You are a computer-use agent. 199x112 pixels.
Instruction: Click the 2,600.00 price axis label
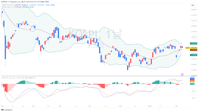coord(194,37)
